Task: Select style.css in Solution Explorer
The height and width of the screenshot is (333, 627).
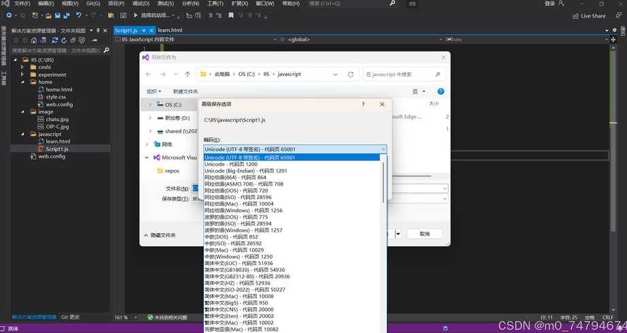Action: pyautogui.click(x=56, y=97)
